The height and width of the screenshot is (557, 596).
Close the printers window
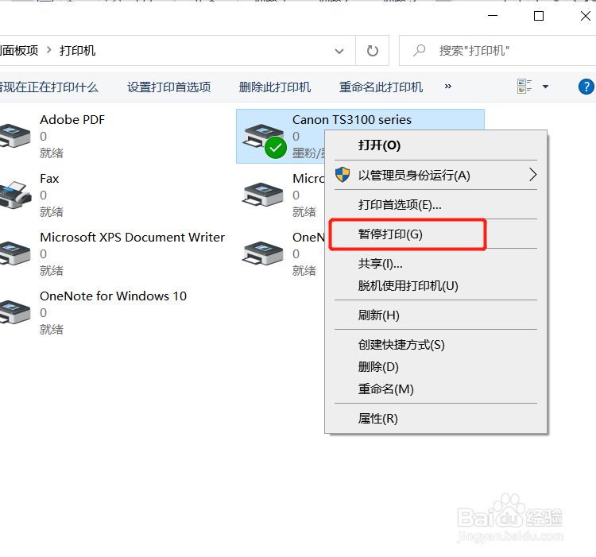[x=586, y=16]
